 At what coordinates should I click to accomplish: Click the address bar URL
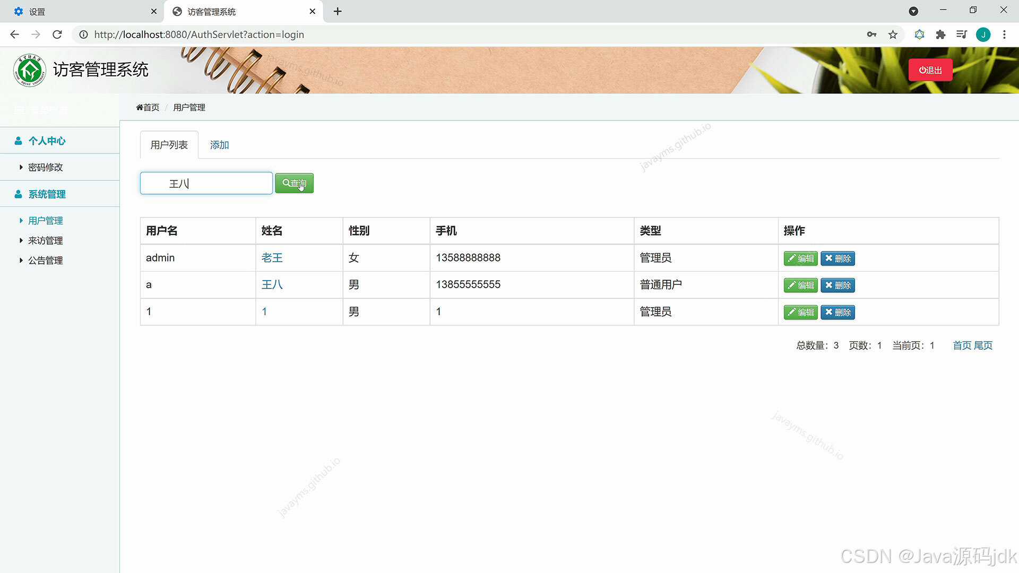pos(199,34)
